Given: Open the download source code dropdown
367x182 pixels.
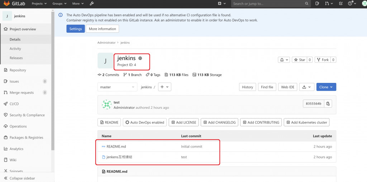Looking at the screenshot, I should point(307,87).
